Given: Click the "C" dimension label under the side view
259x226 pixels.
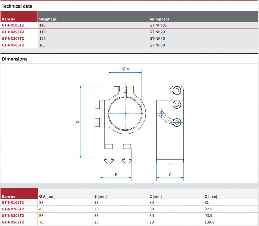Looking at the screenshot, I should click(170, 175).
